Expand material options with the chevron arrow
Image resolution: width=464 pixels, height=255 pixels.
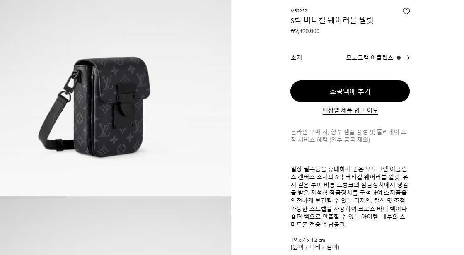point(408,58)
